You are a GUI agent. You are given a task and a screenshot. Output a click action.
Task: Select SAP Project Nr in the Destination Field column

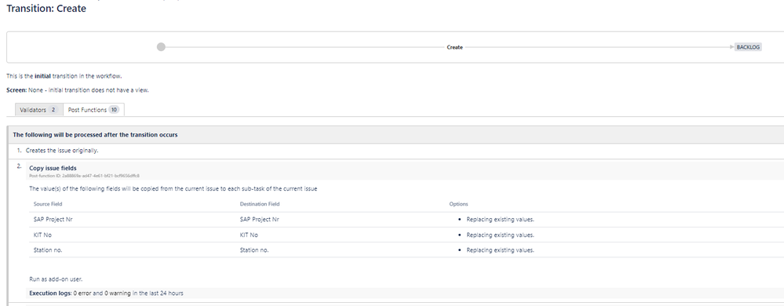[x=260, y=220]
